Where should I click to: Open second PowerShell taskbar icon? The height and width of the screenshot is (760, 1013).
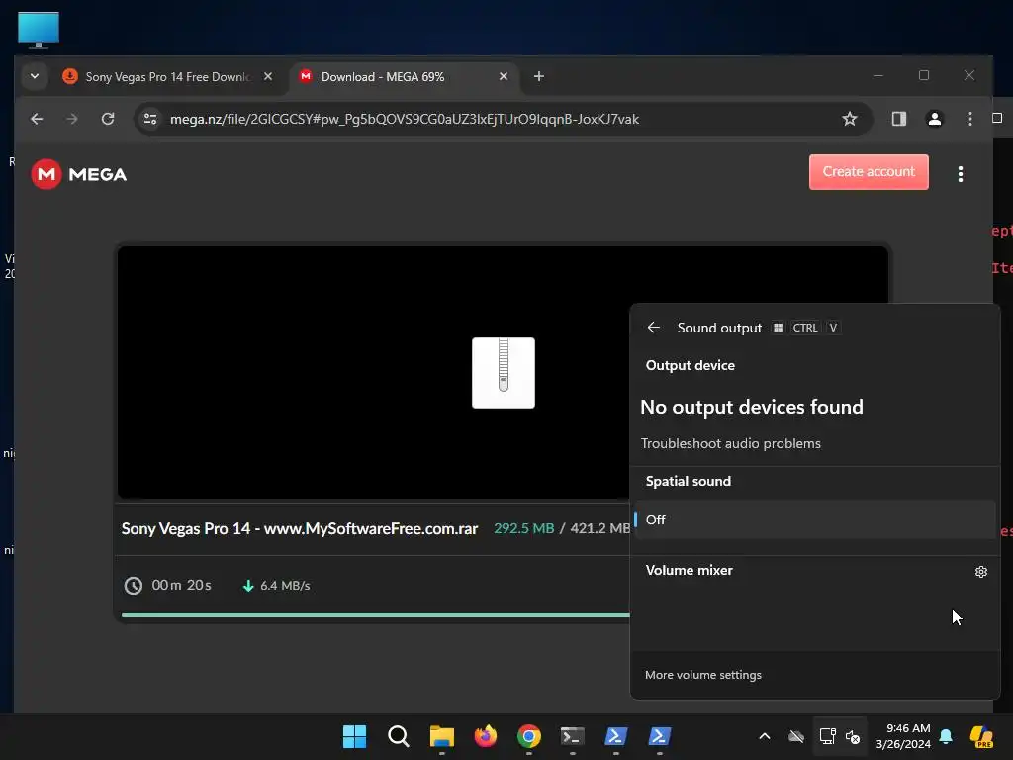659,736
